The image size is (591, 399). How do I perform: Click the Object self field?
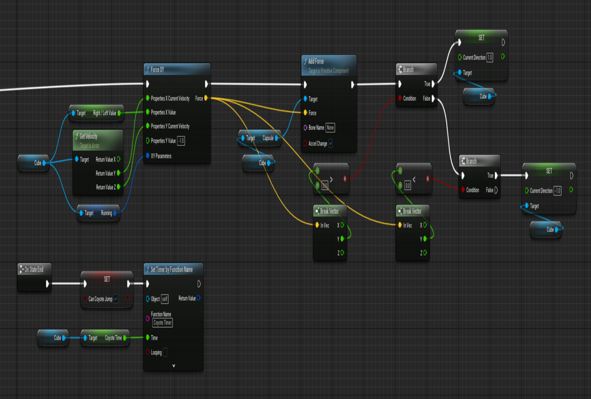165,299
